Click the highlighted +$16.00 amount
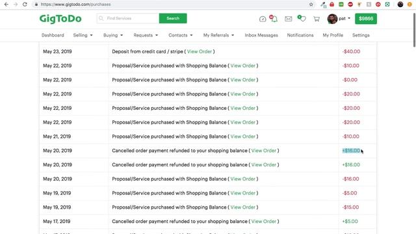 [x=351, y=151]
